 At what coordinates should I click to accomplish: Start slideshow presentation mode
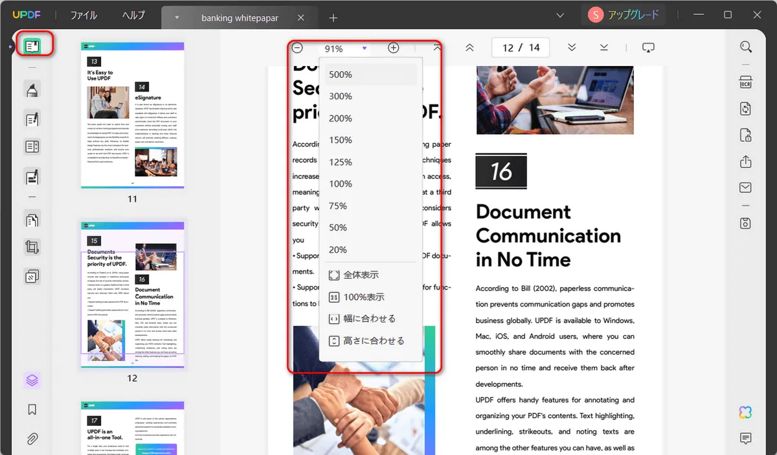pyautogui.click(x=648, y=47)
